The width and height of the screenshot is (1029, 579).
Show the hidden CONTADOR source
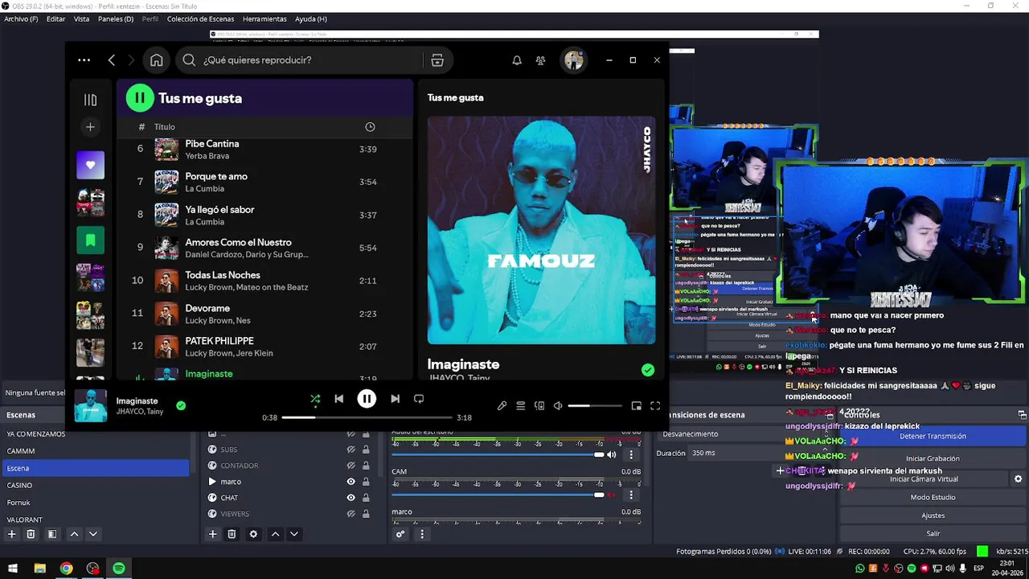click(x=351, y=466)
